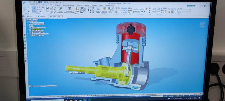The height and width of the screenshot is (101, 225).
Task: Toggle visibility checkbox of first part in tree
Action: [30, 27]
